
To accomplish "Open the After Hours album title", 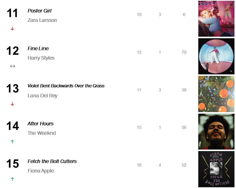I will tap(41, 124).
